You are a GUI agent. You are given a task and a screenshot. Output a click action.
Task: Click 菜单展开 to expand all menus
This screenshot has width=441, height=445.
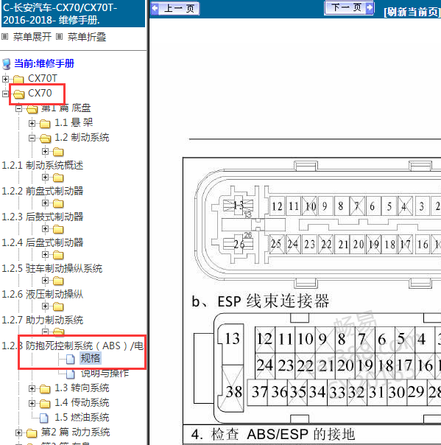click(x=32, y=37)
